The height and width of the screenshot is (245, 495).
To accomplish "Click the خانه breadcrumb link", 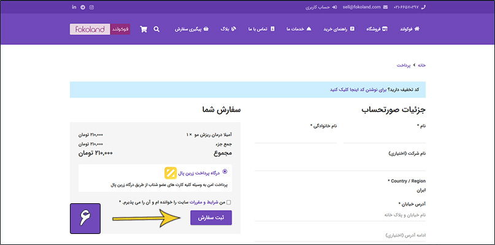I will pyautogui.click(x=422, y=65).
